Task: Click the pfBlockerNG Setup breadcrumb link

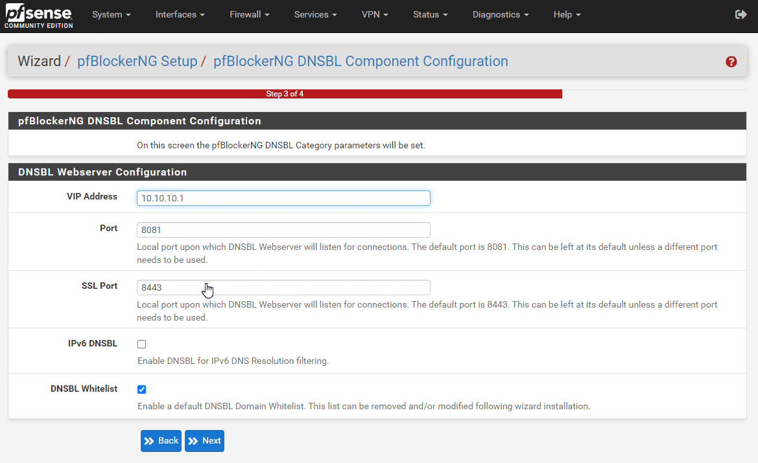Action: coord(137,62)
